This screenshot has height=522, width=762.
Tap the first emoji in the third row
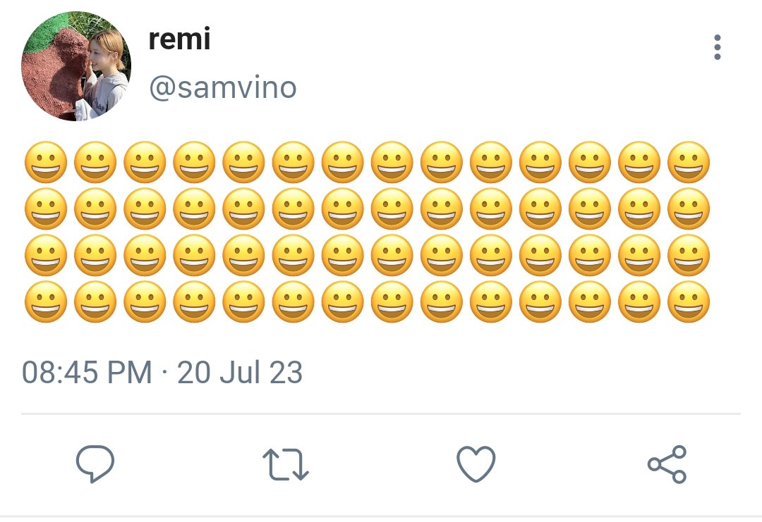click(x=46, y=255)
